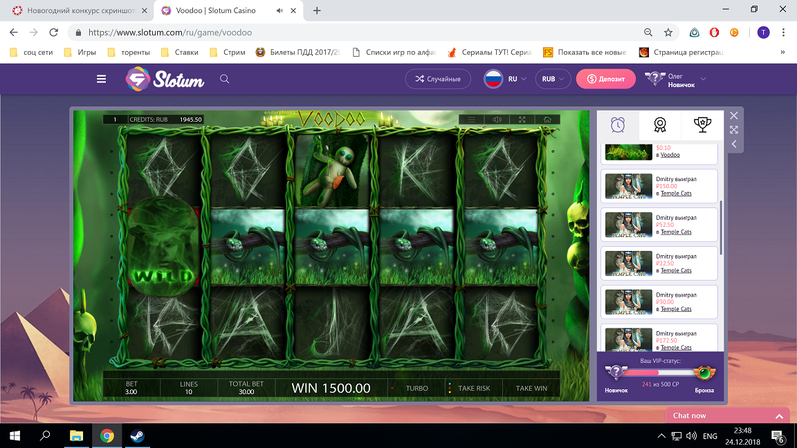The image size is (797, 448).
Task: Click the Бронза bronze gem badge
Action: [704, 374]
